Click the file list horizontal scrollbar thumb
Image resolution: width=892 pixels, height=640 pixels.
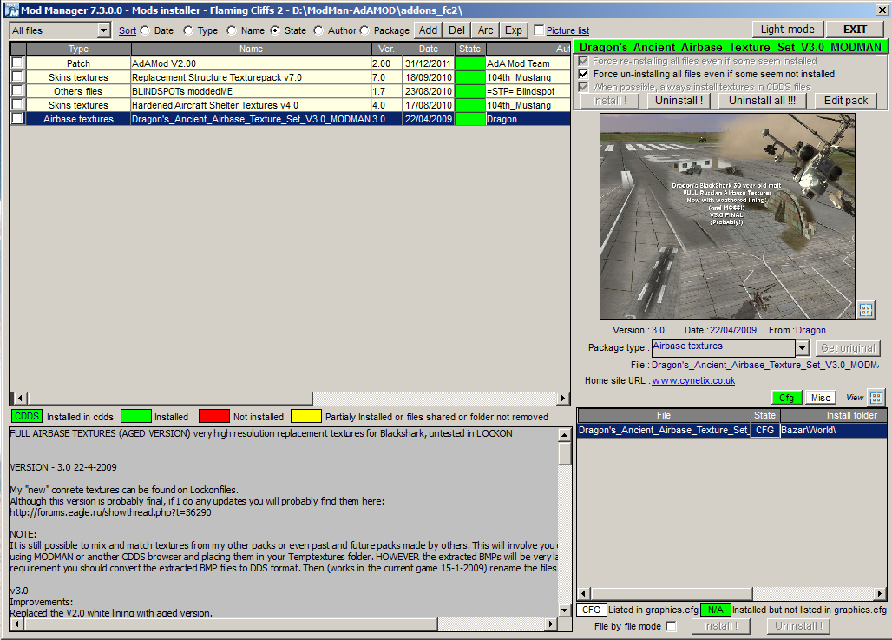click(672, 593)
